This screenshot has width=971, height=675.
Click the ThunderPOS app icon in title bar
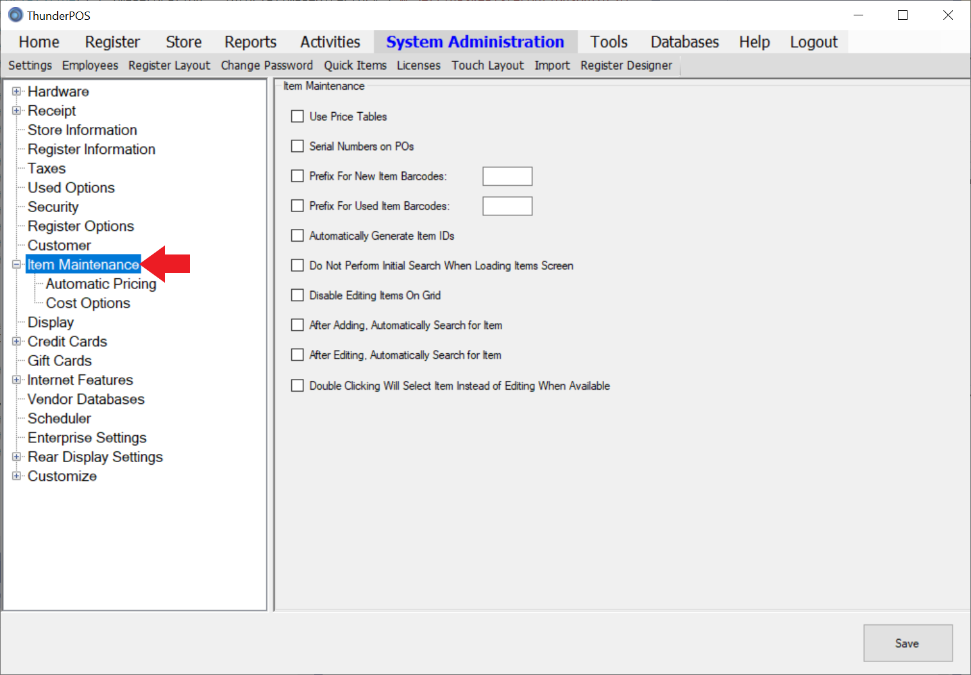point(15,15)
